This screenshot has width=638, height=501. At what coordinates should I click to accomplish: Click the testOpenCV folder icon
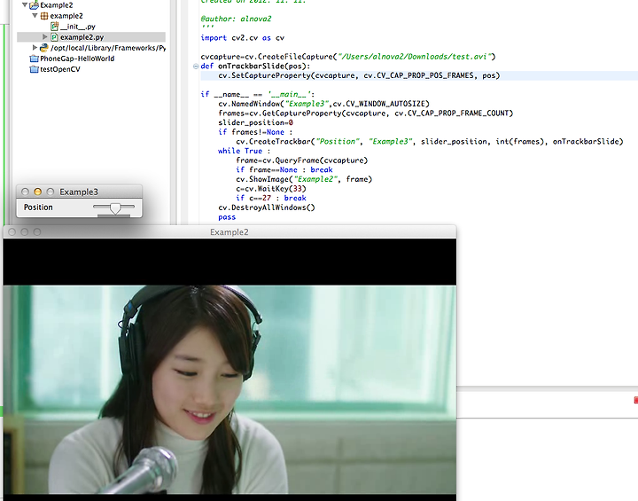tap(35, 69)
